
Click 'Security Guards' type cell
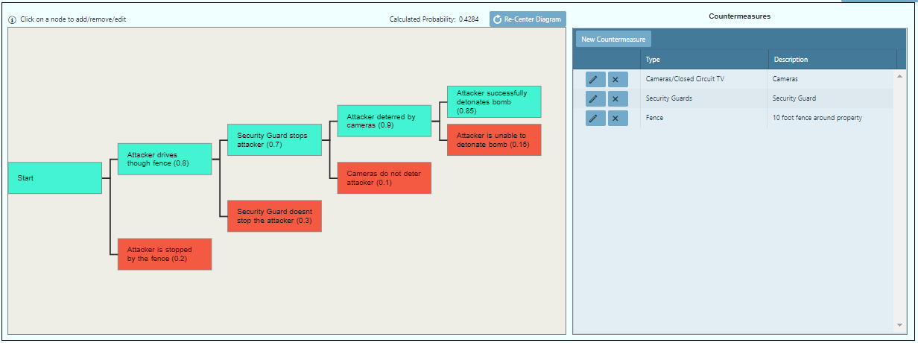[704, 98]
